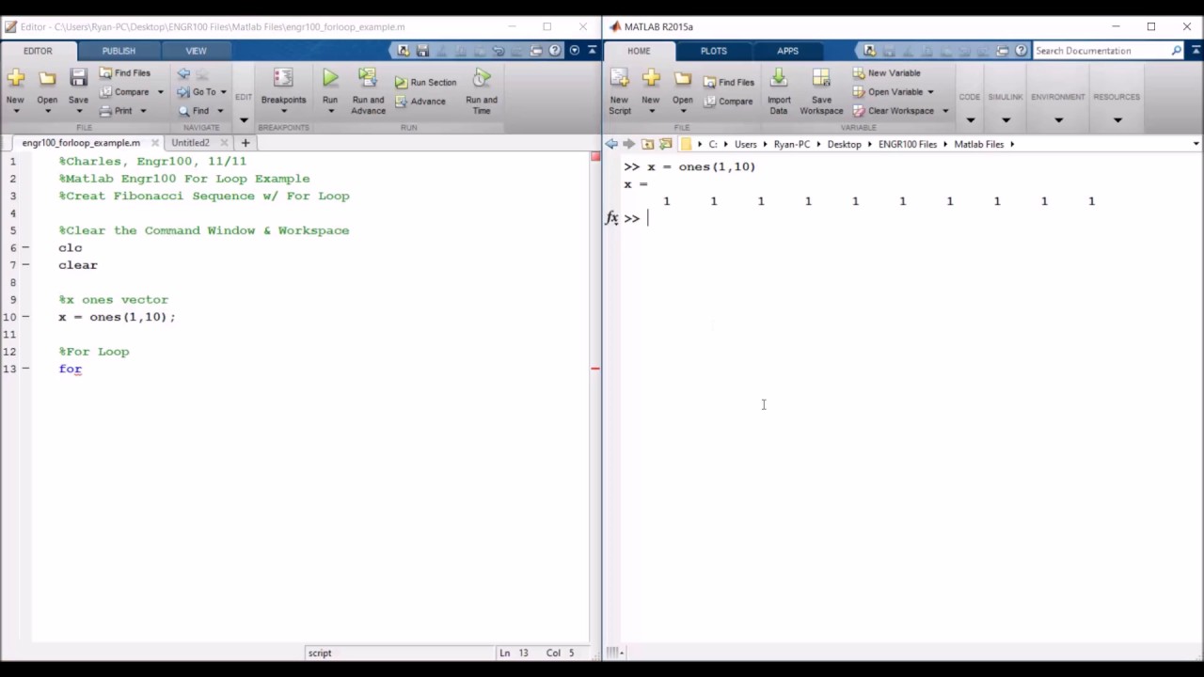Run the script with green Run arrow
This screenshot has height=677, width=1204.
point(330,79)
